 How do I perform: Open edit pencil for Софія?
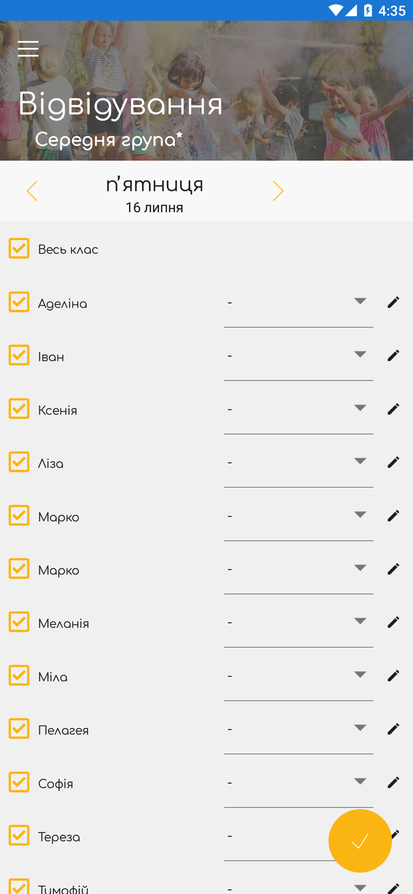coord(393,782)
